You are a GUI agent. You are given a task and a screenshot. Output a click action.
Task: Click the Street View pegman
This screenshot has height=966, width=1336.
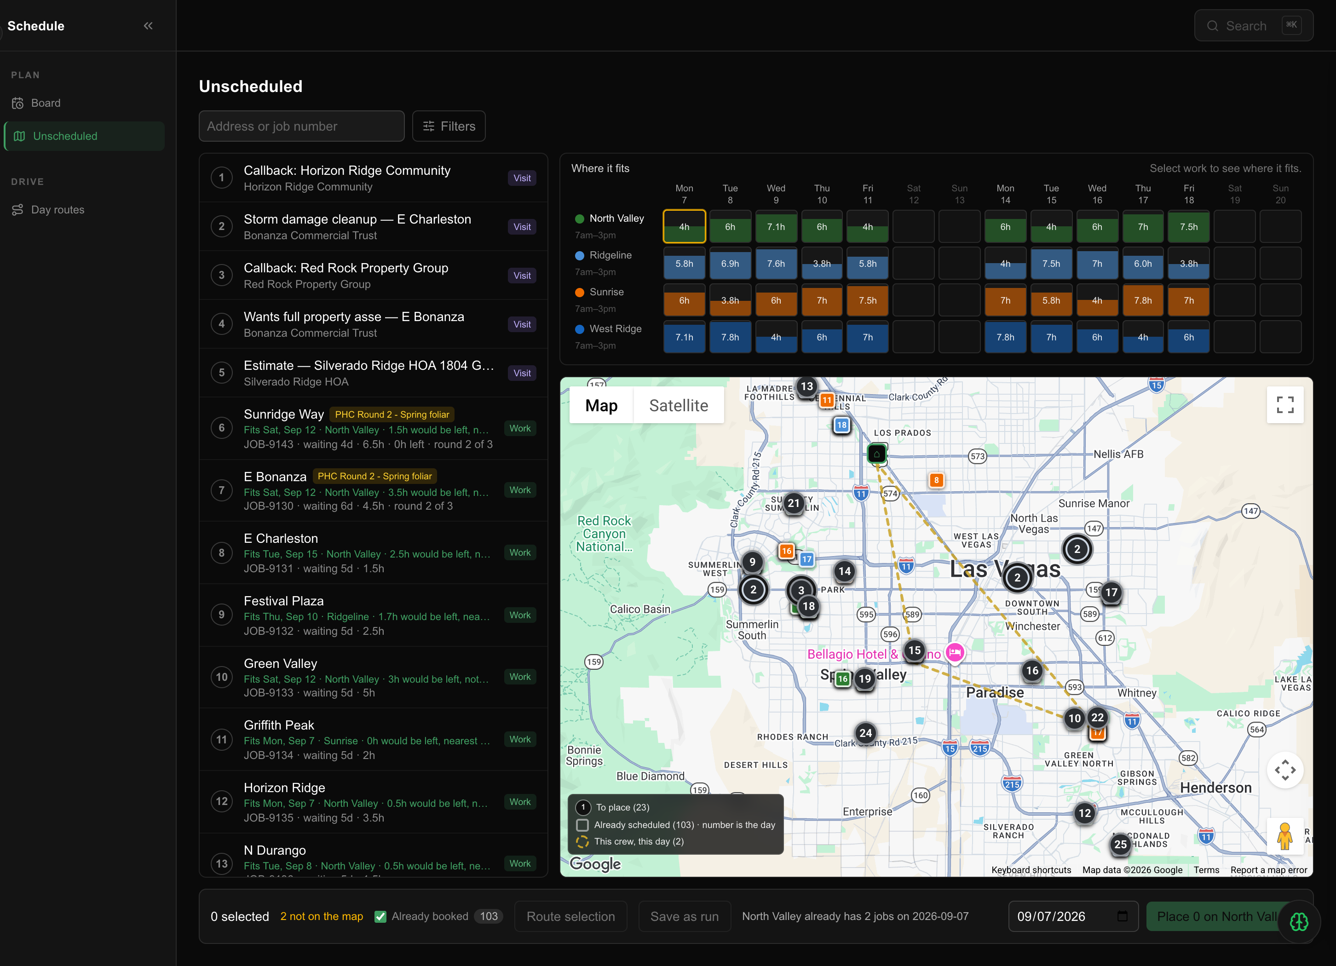tap(1285, 836)
